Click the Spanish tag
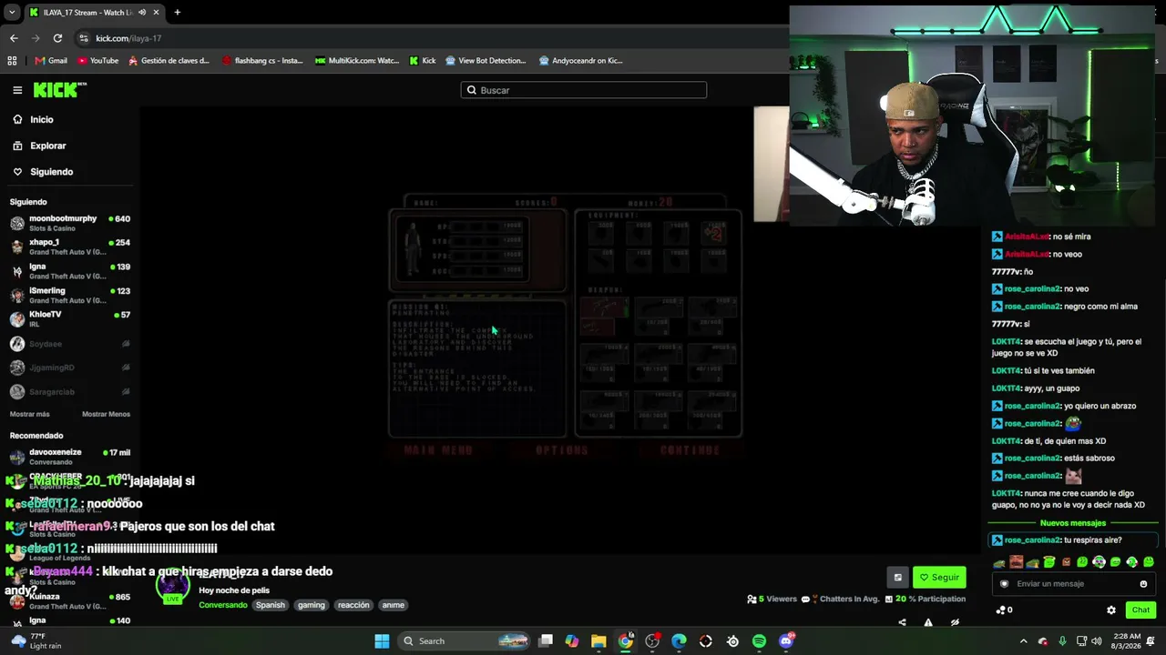1166x655 pixels. [x=271, y=605]
